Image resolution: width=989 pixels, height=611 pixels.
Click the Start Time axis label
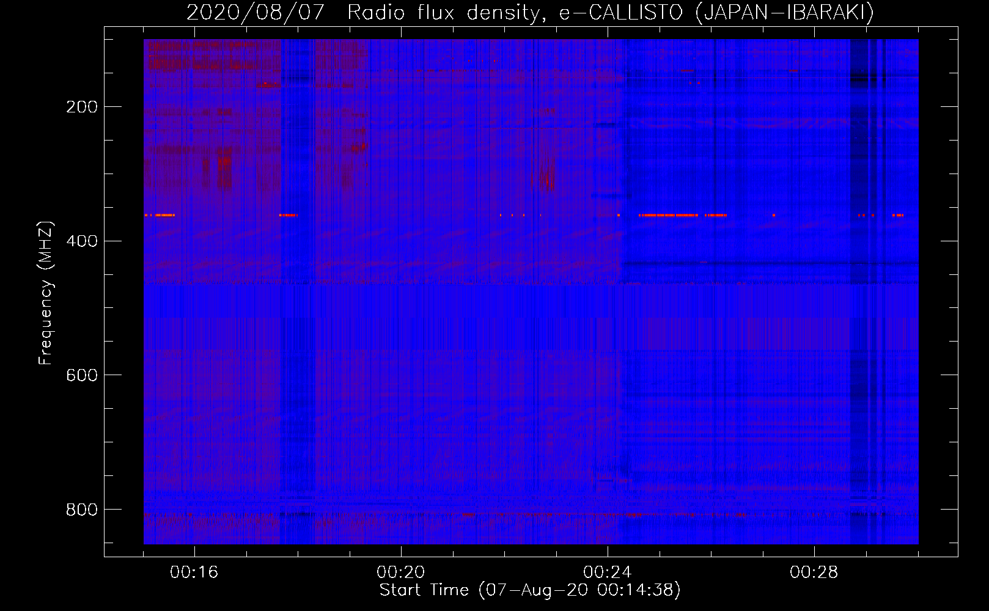530,590
